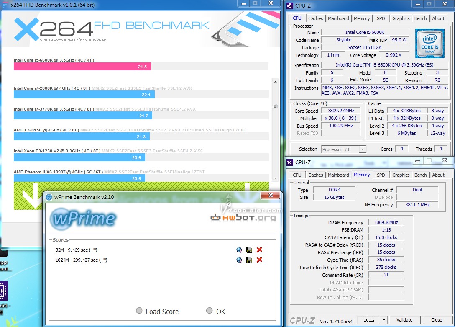This screenshot has height=327, width=455.
Task: Click the pink Core i5-6600K result bar
Action: 82,67
